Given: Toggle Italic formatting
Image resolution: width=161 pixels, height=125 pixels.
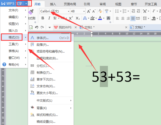Looking at the screenshot, I should pyautogui.click(x=49, y=18).
